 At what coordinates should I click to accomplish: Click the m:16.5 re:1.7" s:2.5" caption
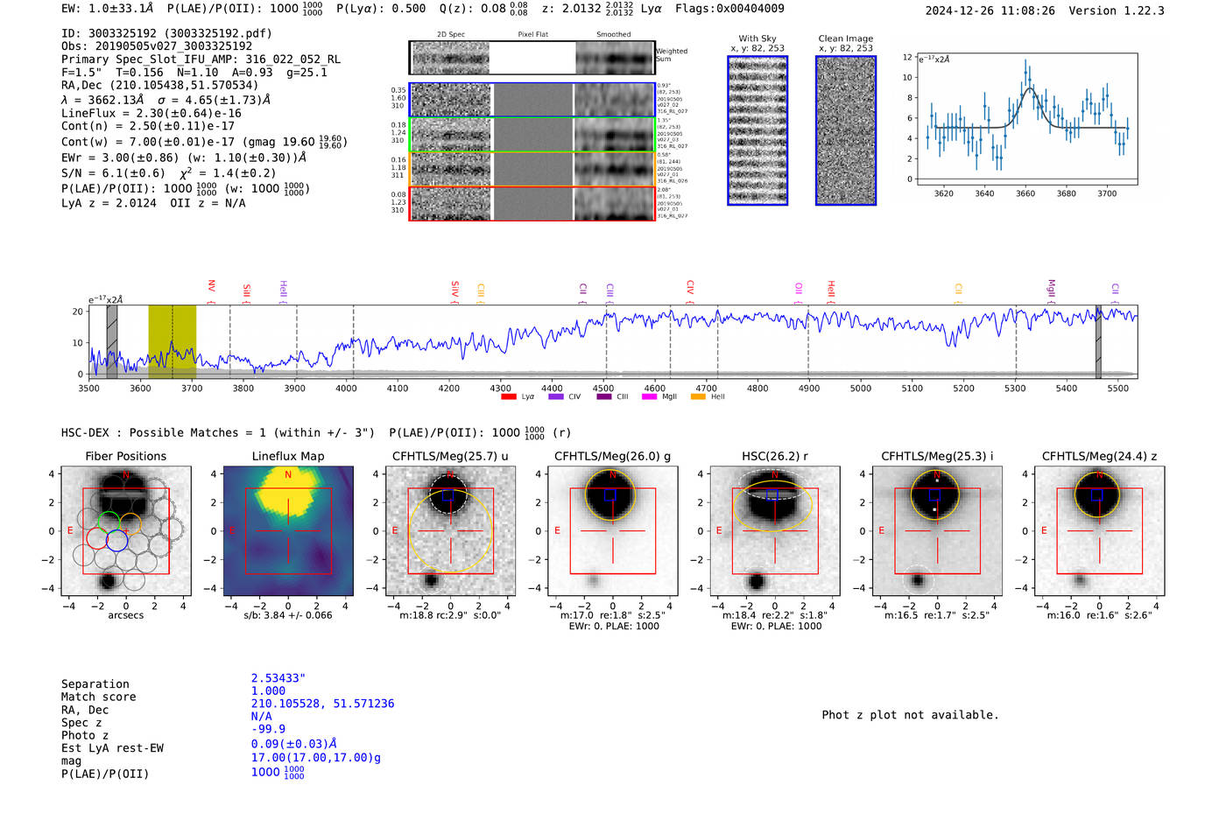937,615
